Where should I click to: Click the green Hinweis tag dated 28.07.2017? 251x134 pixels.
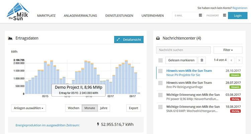pos(235,87)
